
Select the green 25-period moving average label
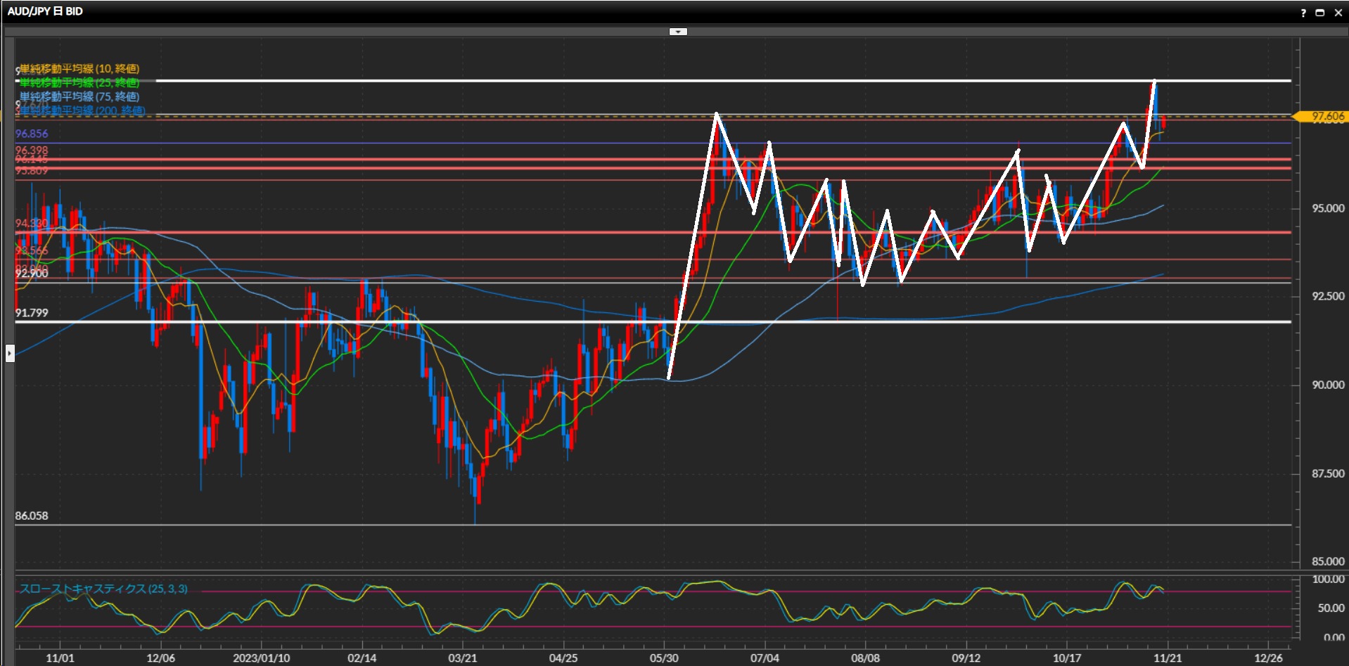point(79,83)
